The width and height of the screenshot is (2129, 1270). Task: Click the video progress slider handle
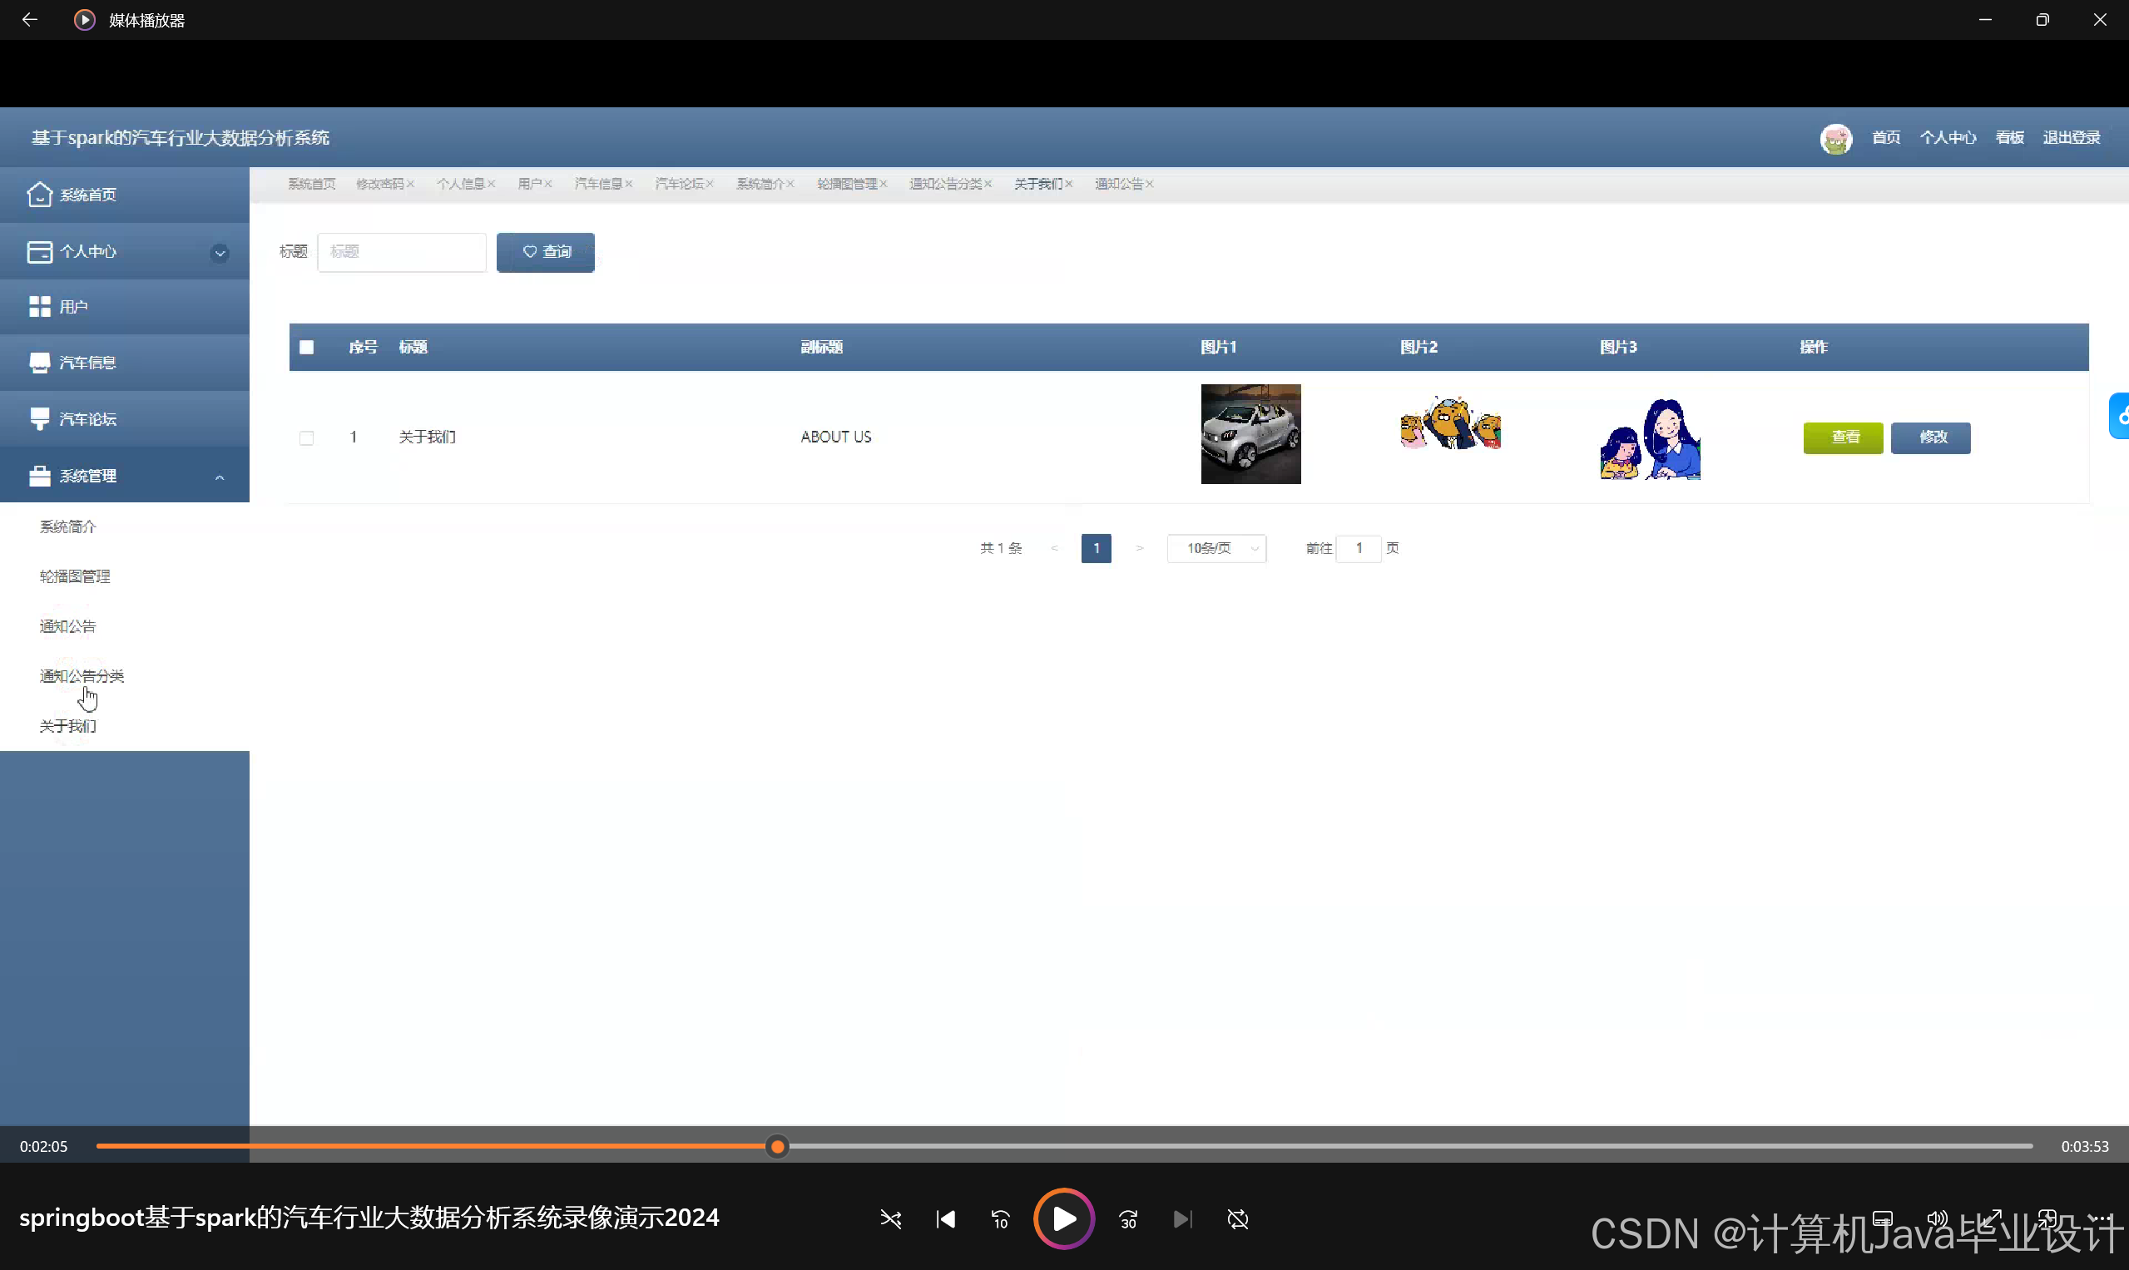coord(776,1146)
